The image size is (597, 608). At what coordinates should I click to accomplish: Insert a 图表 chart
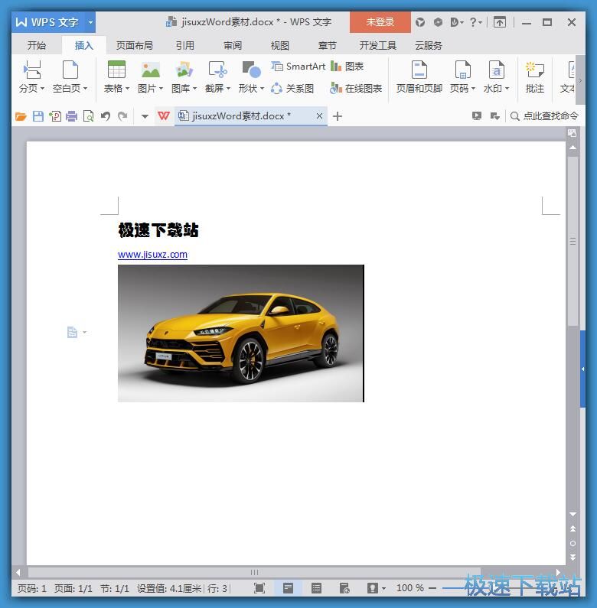[347, 67]
